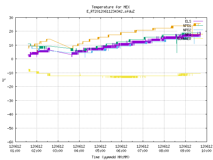Click the light-blue NPD2 legend line sample

point(198,30)
